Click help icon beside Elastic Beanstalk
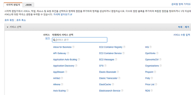Screen dimensions: 191x95 pos(118,72)
